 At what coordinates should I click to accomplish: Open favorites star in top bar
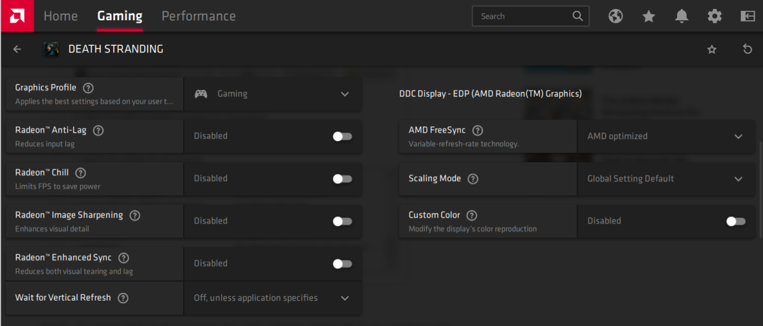(x=649, y=17)
